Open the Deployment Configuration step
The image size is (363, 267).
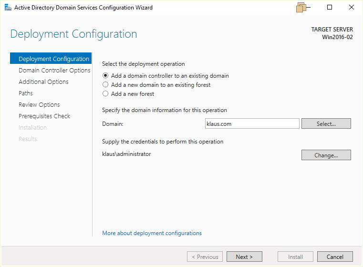click(x=53, y=59)
